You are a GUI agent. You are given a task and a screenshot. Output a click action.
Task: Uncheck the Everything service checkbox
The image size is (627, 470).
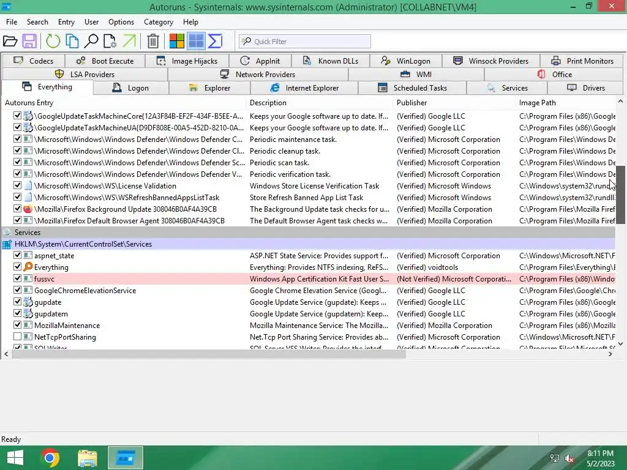pyautogui.click(x=17, y=267)
